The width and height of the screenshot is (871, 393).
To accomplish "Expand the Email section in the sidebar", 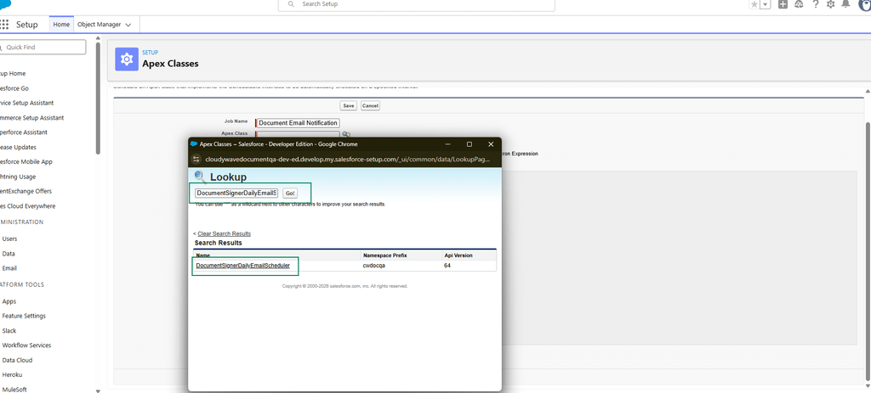I will point(9,268).
